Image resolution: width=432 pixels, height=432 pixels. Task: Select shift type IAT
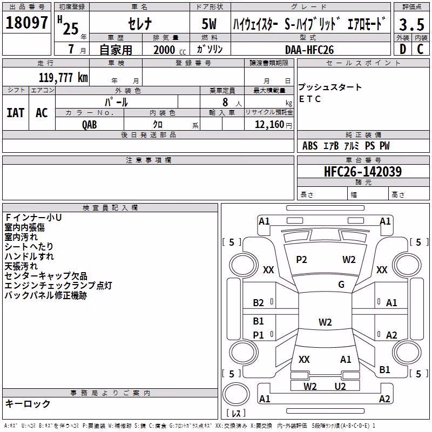click(x=16, y=113)
